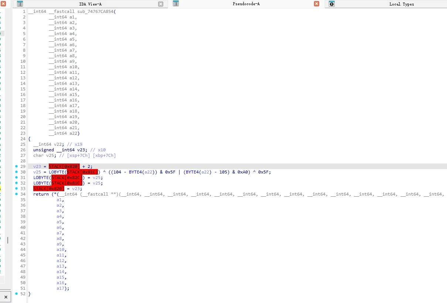The width and height of the screenshot is (447, 303).
Task: Click the Pseudocode-A tab icon
Action: (176, 4)
